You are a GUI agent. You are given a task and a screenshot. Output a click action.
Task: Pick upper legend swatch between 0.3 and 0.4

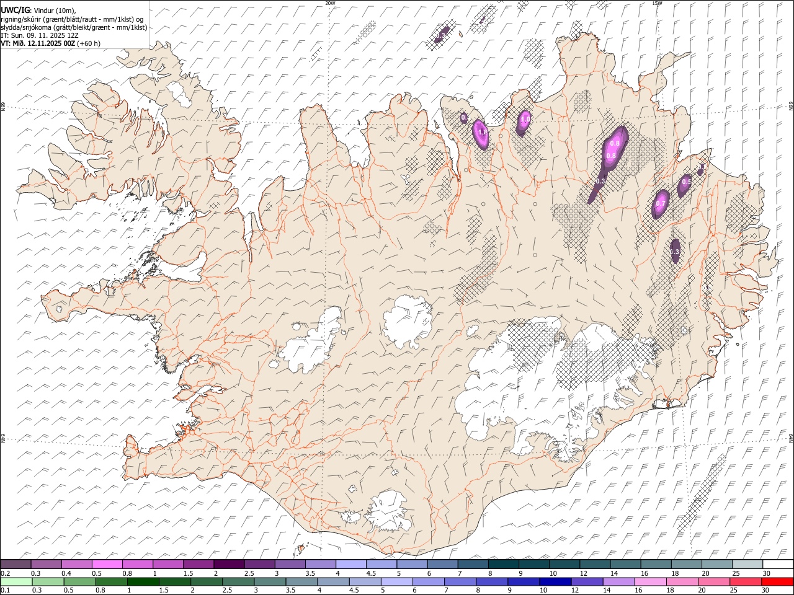point(47,564)
